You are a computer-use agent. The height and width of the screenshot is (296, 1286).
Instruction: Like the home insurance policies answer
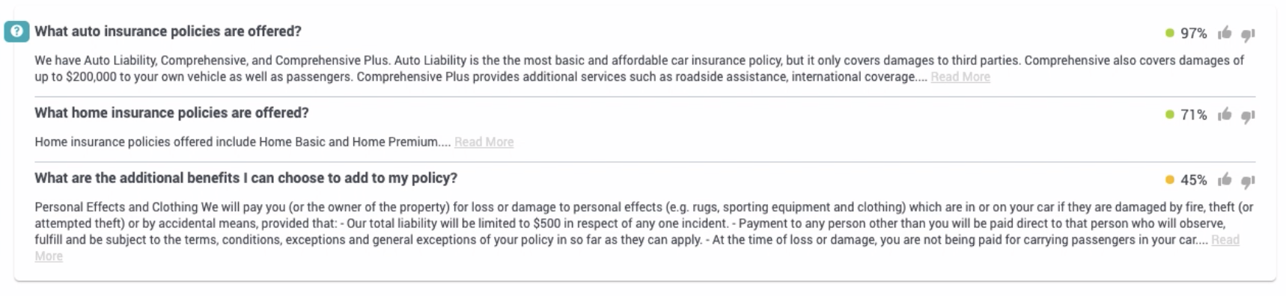pos(1225,114)
